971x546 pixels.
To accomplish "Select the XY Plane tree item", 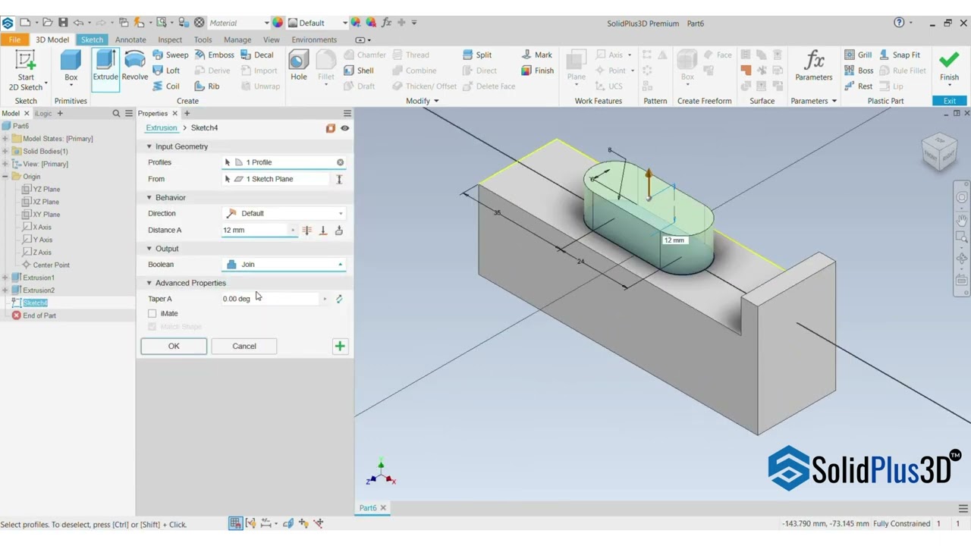I will [47, 215].
